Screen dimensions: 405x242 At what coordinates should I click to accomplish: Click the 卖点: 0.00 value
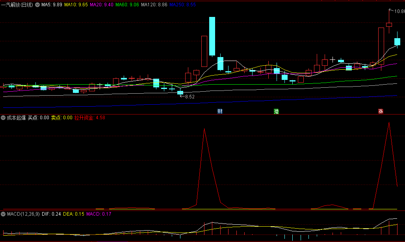tap(61, 118)
